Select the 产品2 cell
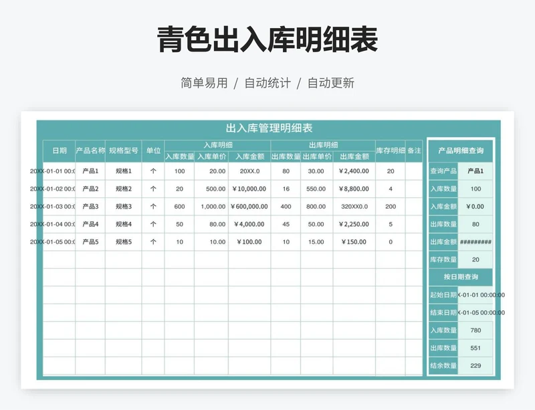535x410 pixels. [90, 189]
